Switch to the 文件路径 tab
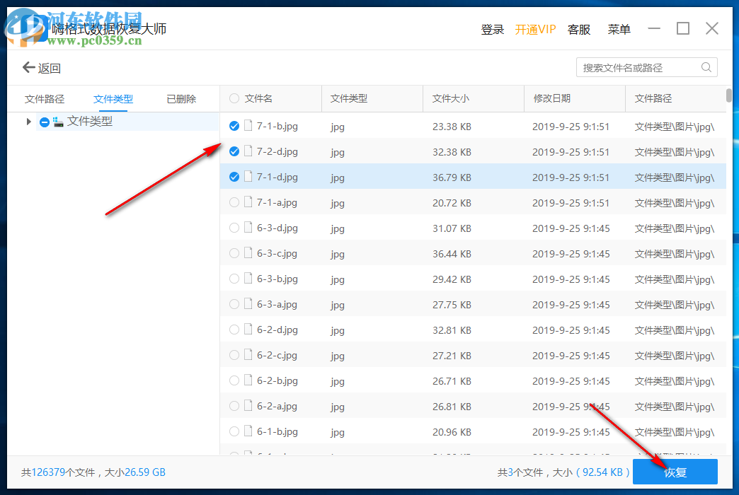Image resolution: width=739 pixels, height=495 pixels. coord(45,98)
